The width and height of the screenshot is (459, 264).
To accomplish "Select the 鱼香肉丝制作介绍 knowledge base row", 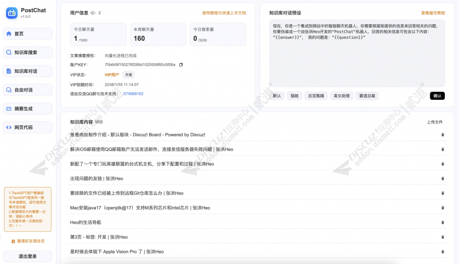I will [257, 135].
